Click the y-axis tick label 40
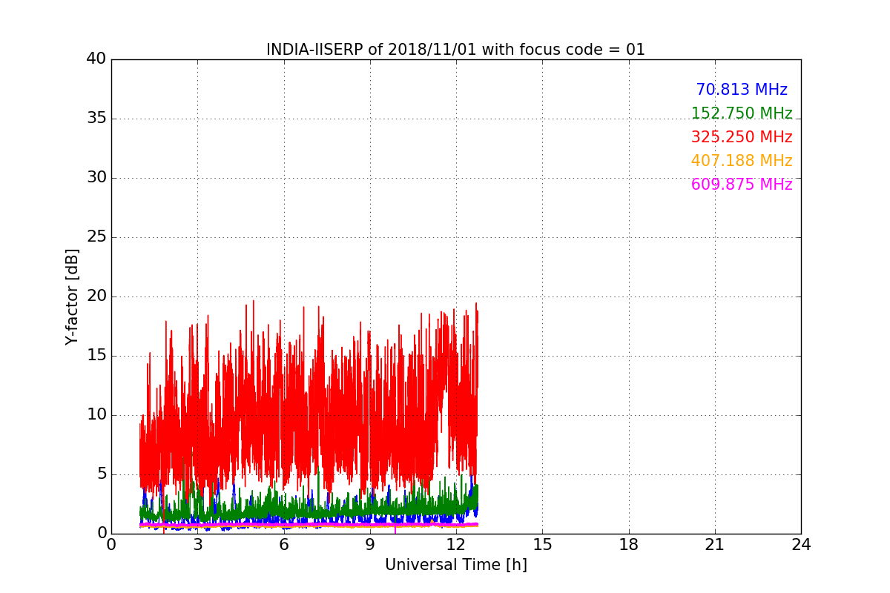The image size is (890, 593). [96, 59]
